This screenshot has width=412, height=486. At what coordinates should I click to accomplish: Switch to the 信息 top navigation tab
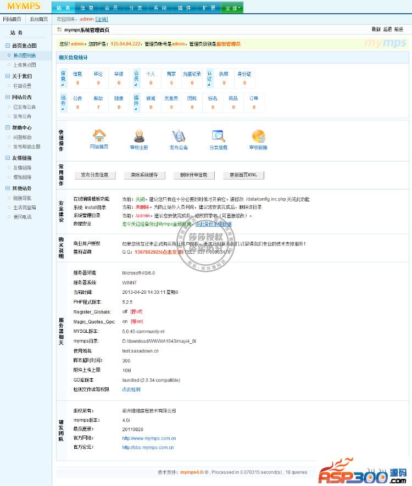click(x=87, y=8)
